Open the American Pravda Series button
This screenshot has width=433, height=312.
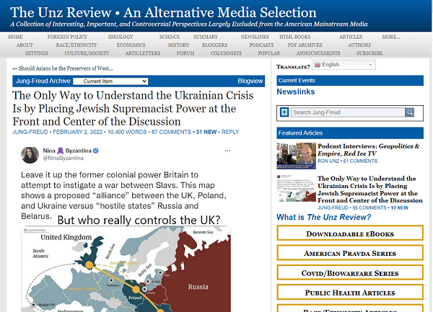click(x=350, y=254)
